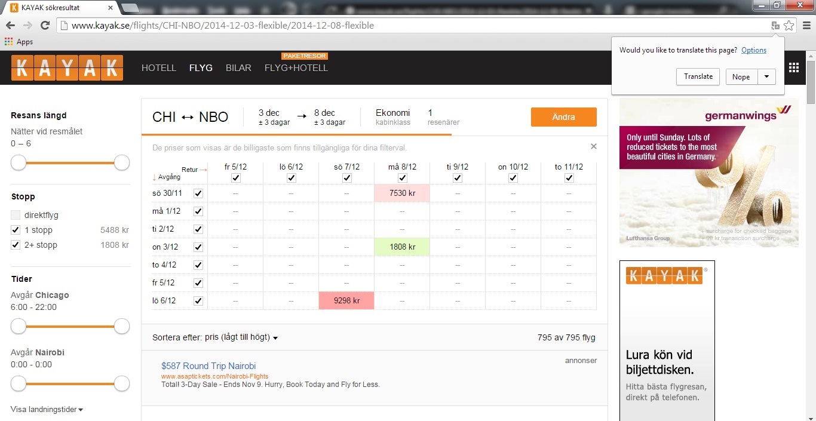Open the BILAR tab
816x421 pixels.
click(x=238, y=68)
